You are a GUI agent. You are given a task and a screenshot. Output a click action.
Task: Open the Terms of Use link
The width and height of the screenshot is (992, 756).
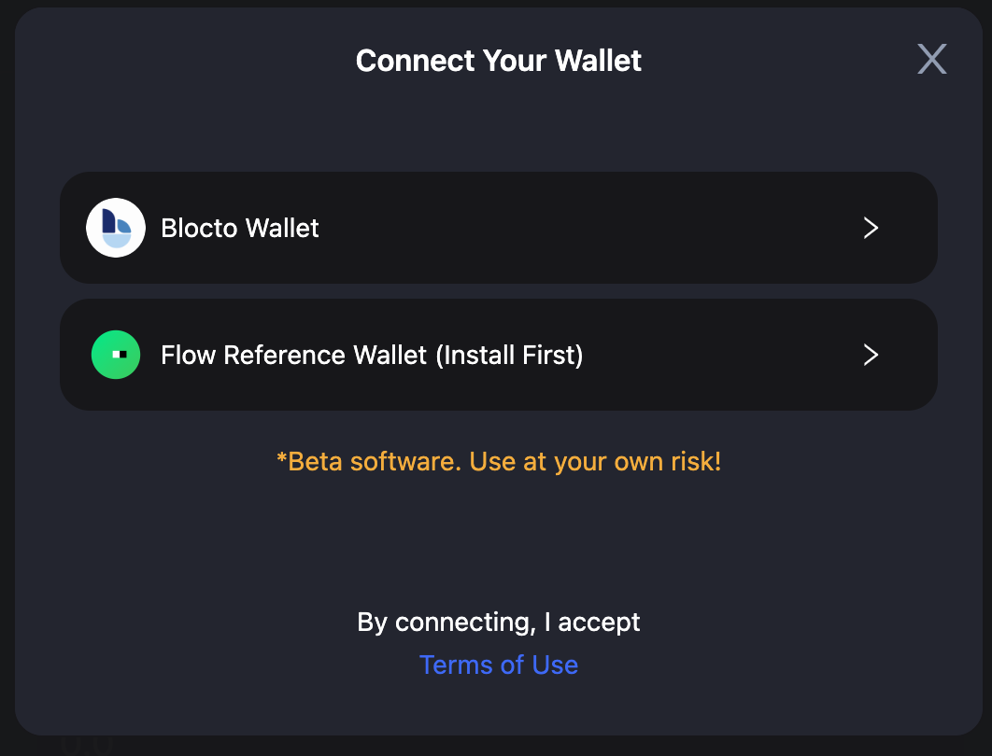pyautogui.click(x=499, y=665)
